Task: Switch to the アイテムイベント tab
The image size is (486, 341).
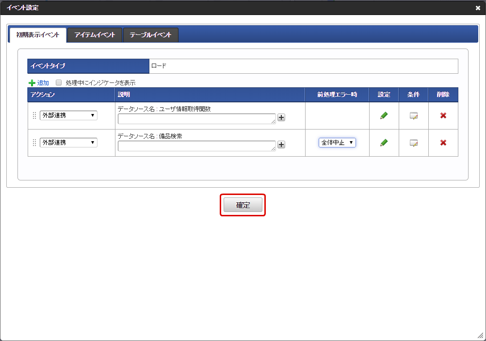Action: (x=95, y=35)
